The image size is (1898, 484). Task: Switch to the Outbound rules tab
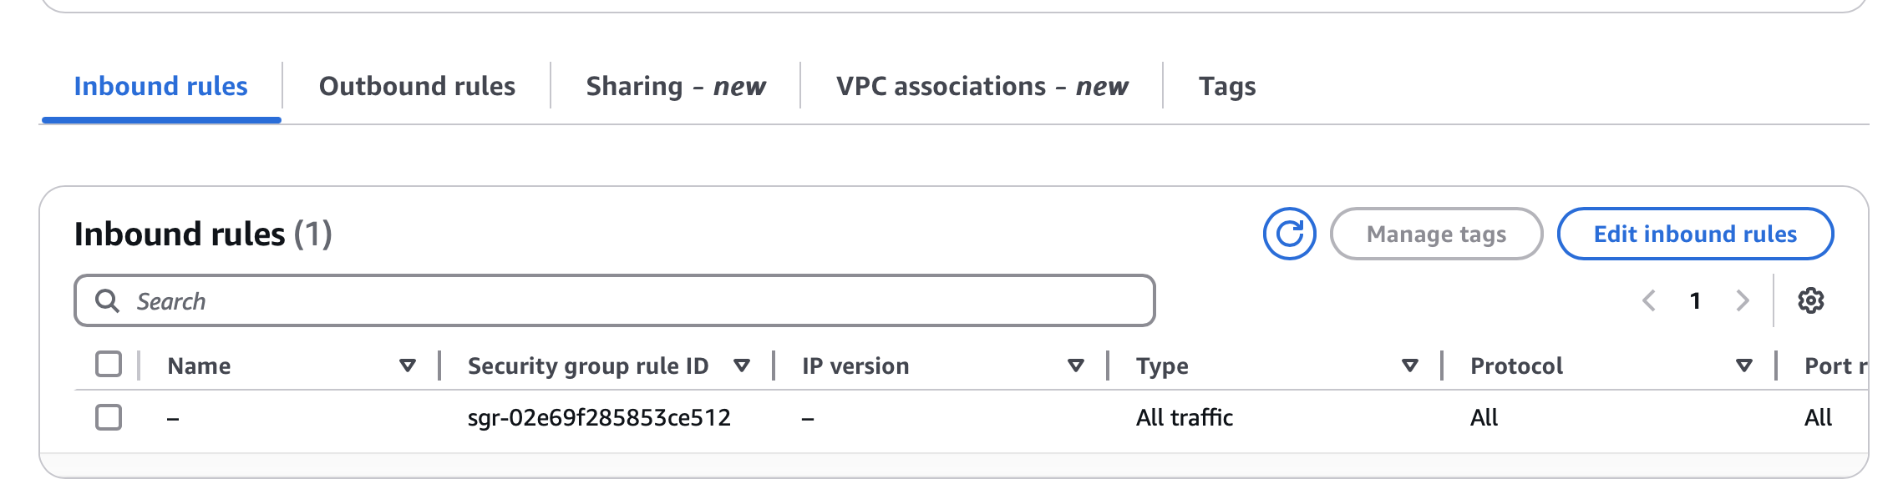click(x=417, y=86)
